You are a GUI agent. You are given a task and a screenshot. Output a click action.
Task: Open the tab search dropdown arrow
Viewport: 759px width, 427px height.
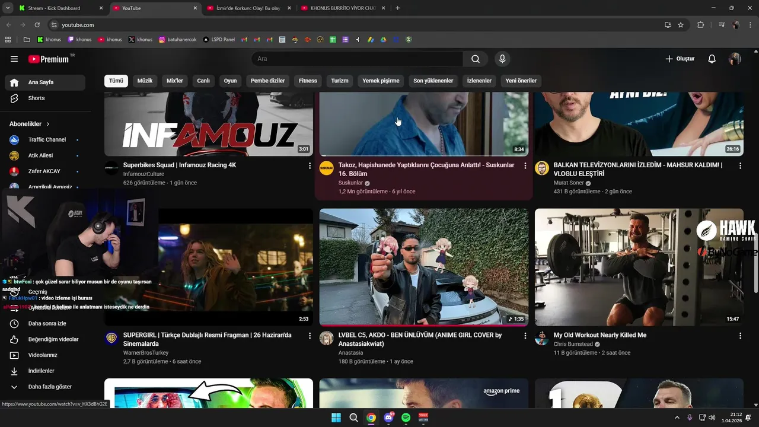pyautogui.click(x=8, y=8)
